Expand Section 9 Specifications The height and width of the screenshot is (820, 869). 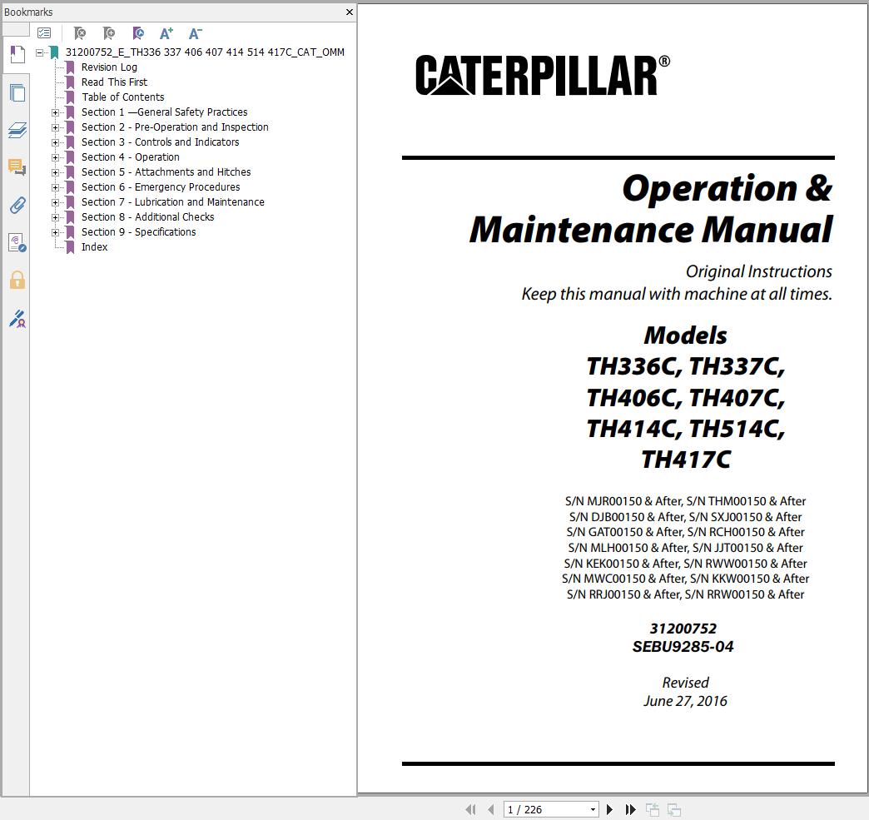(x=55, y=232)
